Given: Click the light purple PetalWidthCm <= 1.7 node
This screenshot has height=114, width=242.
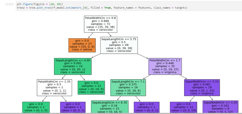Looking at the screenshot, I should (165, 67).
